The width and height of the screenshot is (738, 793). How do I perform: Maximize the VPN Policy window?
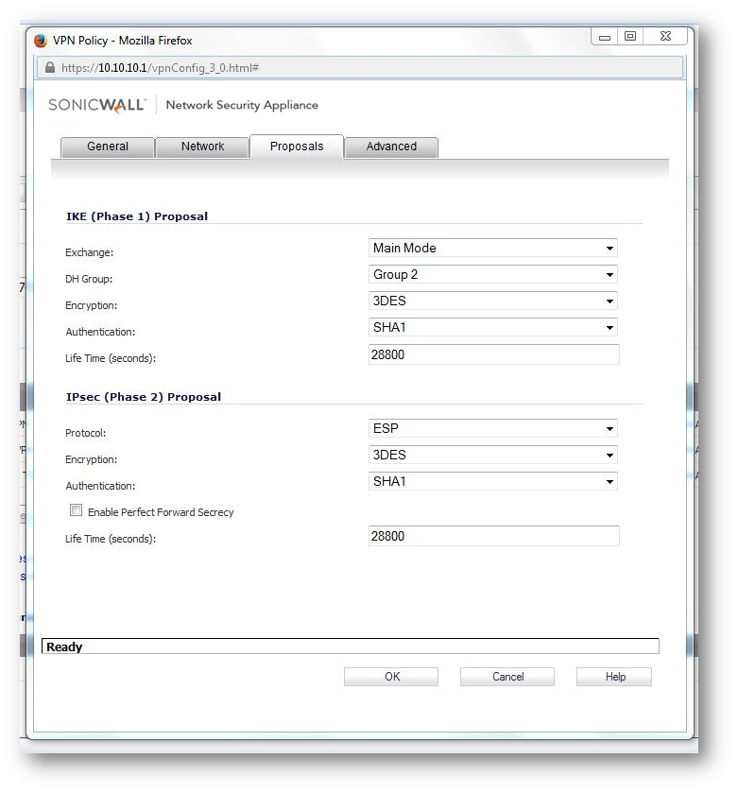[630, 37]
